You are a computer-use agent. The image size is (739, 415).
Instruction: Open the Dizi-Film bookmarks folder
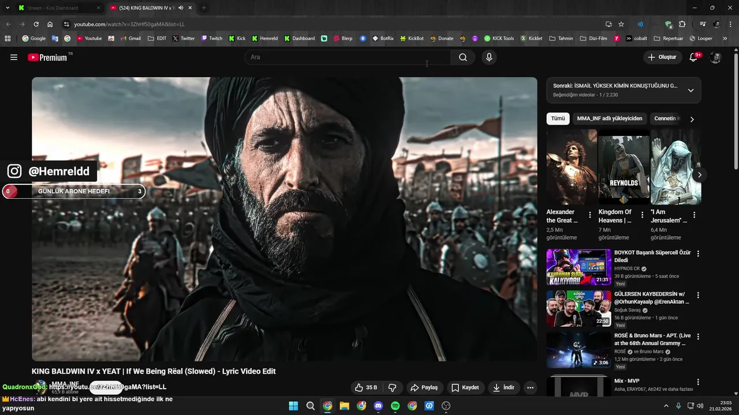[593, 39]
